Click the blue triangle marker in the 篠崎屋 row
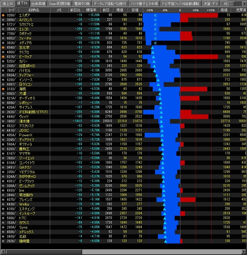The image size is (247, 255). coord(166,241)
